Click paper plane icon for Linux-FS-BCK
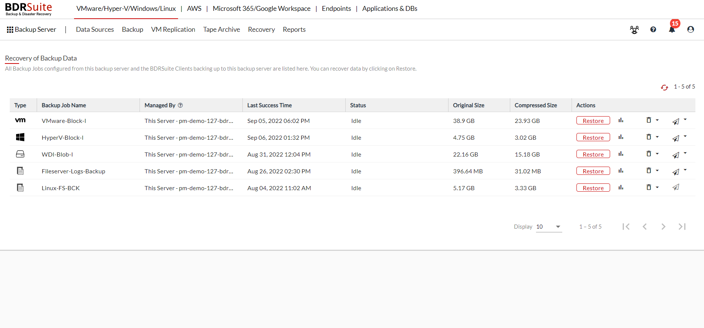Image resolution: width=704 pixels, height=328 pixels. pos(676,187)
